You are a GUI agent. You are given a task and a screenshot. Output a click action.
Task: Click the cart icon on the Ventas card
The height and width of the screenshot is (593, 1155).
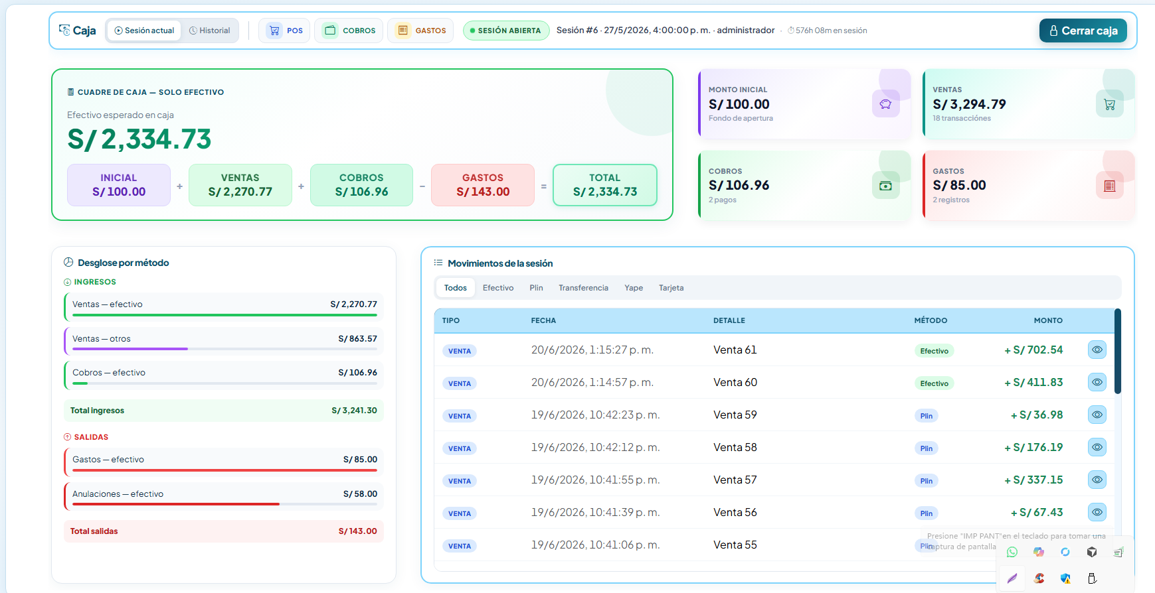coord(1109,104)
